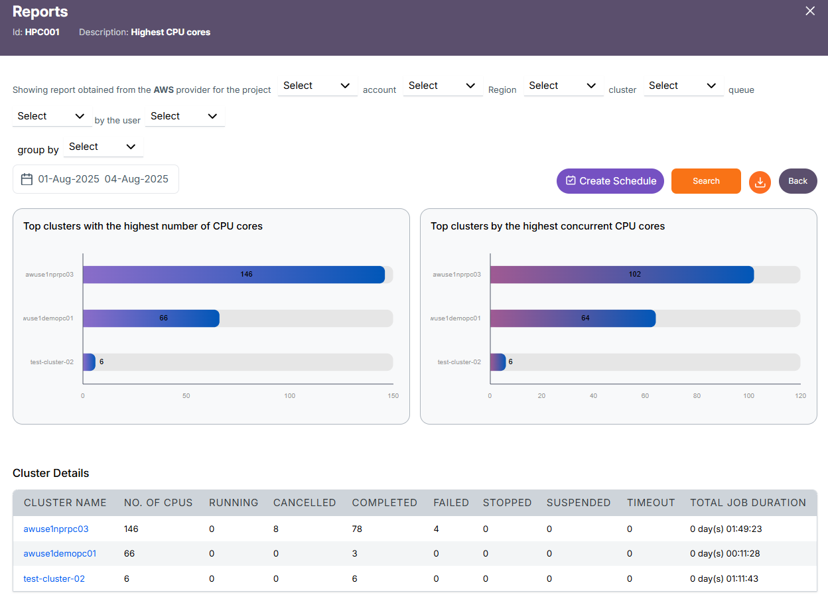
Task: Click the COMPLETED column header
Action: 385,503
